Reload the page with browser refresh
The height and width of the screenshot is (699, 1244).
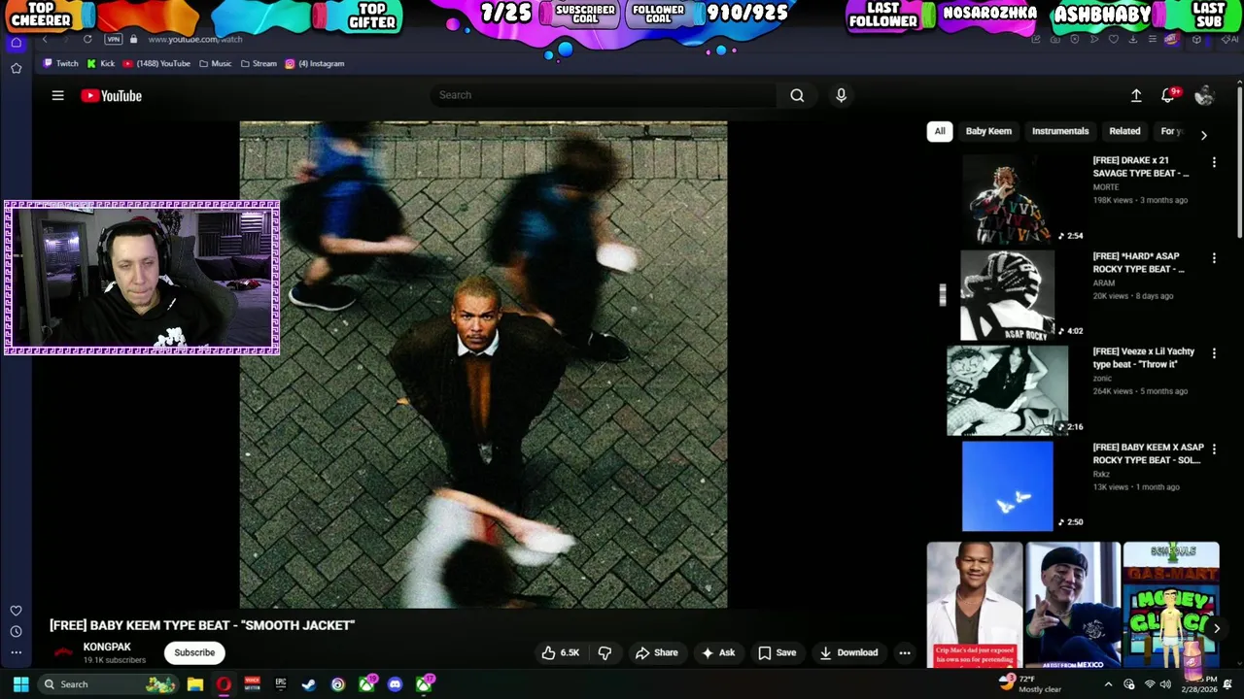[87, 39]
